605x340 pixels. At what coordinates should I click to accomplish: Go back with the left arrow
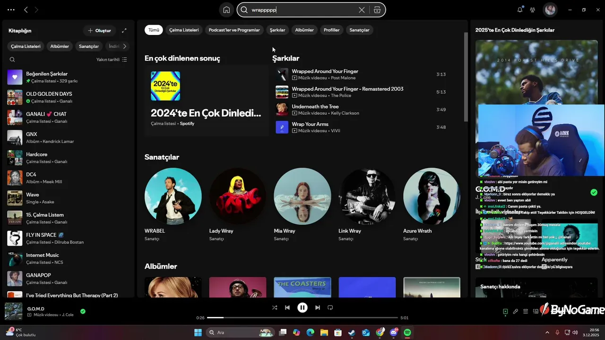click(26, 9)
